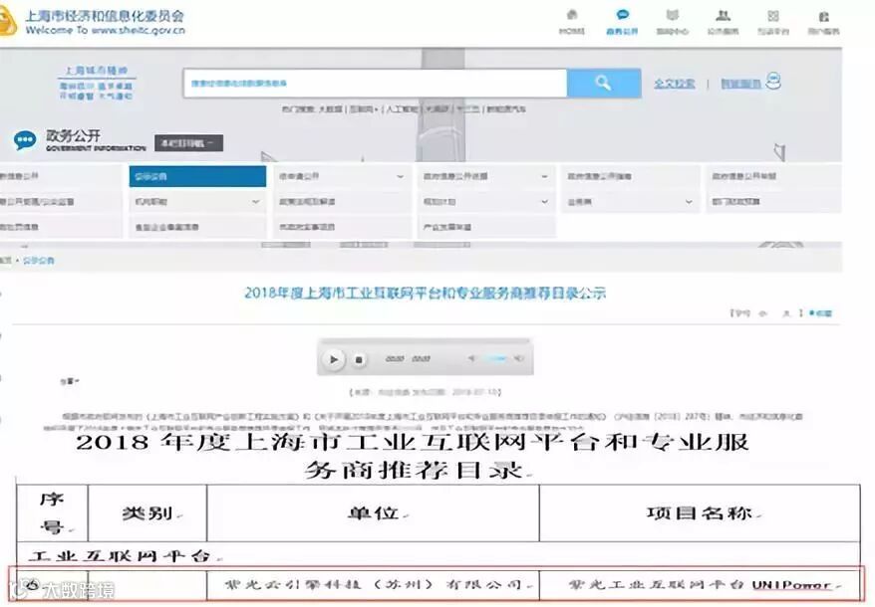Click the 上海城市精神 banner text

click(96, 71)
